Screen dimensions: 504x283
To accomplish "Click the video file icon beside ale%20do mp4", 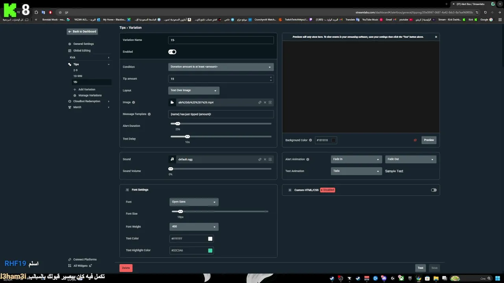I will tap(172, 103).
